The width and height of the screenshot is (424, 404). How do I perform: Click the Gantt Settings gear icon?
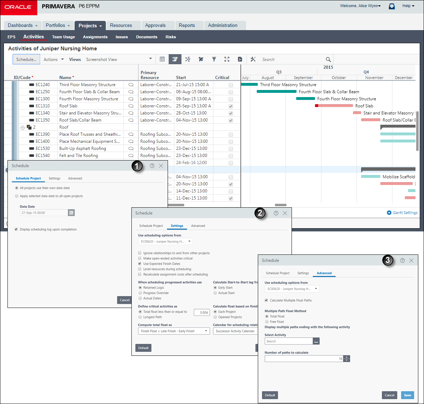pyautogui.click(x=389, y=213)
